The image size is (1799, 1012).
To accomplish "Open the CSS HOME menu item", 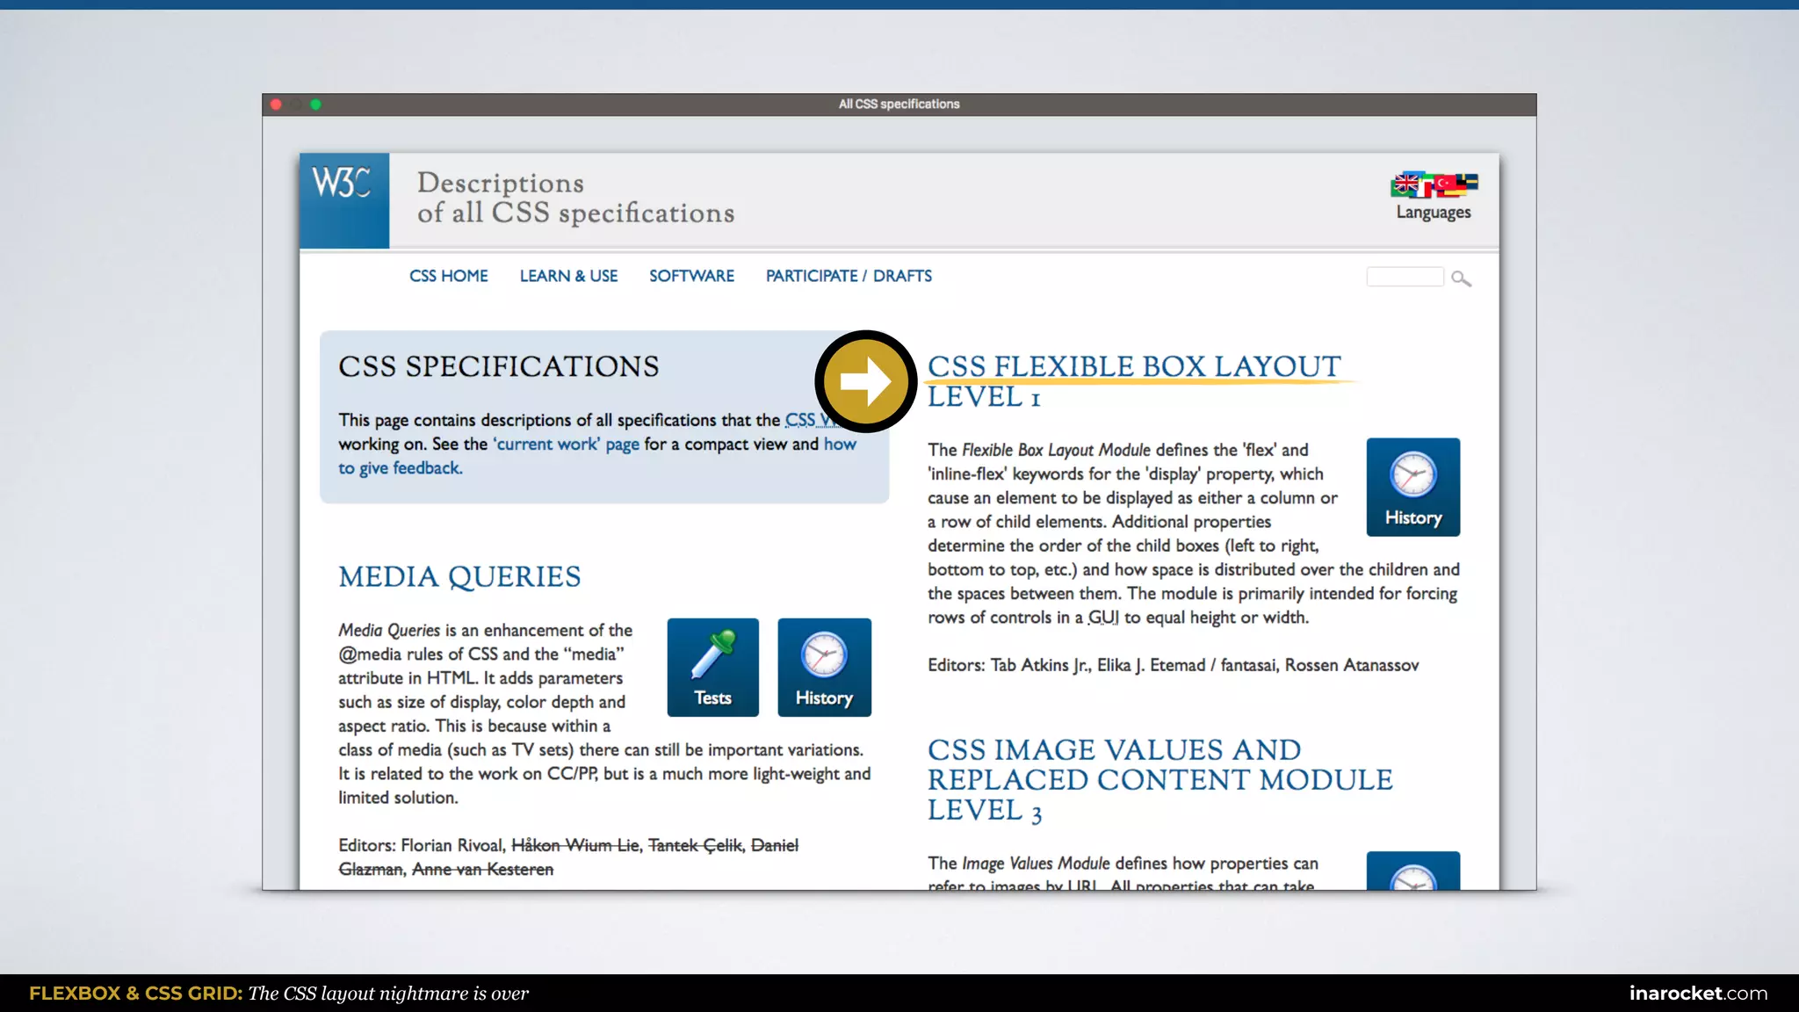I will coord(448,276).
